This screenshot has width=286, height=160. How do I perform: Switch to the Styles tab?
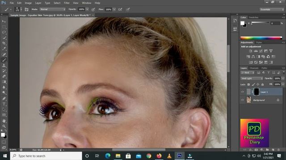coord(259,43)
